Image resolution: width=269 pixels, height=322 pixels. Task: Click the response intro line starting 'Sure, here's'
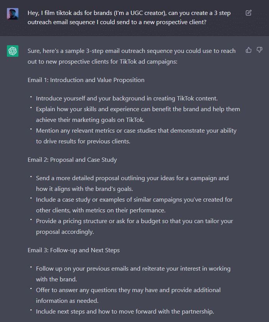(x=131, y=56)
